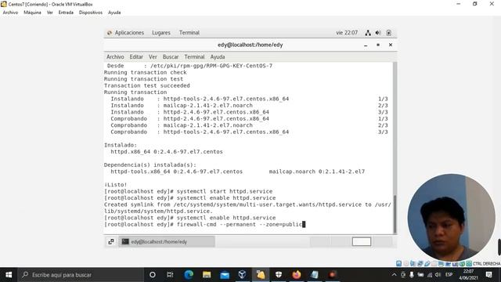The height and width of the screenshot is (282, 501).
Task: Click the red recorder app icon on taskbar
Action: coord(332,275)
